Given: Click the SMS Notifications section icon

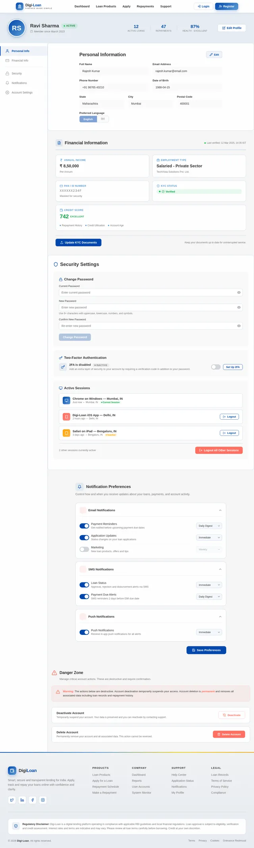Looking at the screenshot, I should [83, 569].
